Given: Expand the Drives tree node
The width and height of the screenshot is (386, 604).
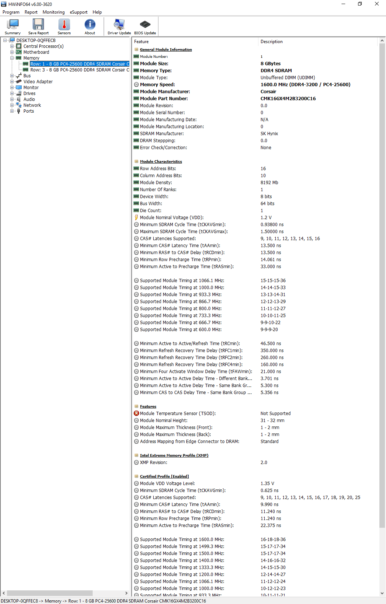Looking at the screenshot, I should (x=12, y=94).
